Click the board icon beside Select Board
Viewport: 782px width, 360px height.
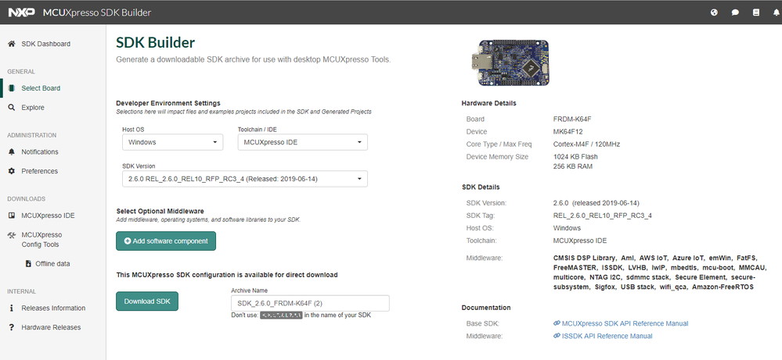[x=12, y=88]
